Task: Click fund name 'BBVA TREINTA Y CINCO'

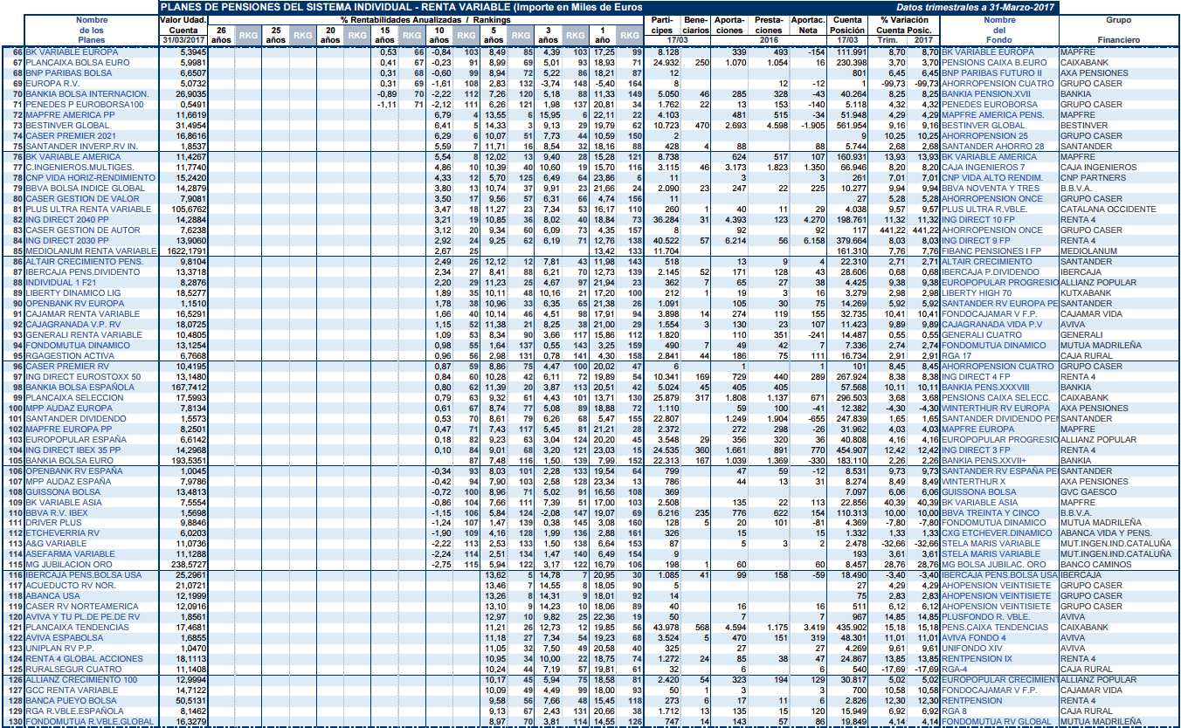Action: coord(991,512)
